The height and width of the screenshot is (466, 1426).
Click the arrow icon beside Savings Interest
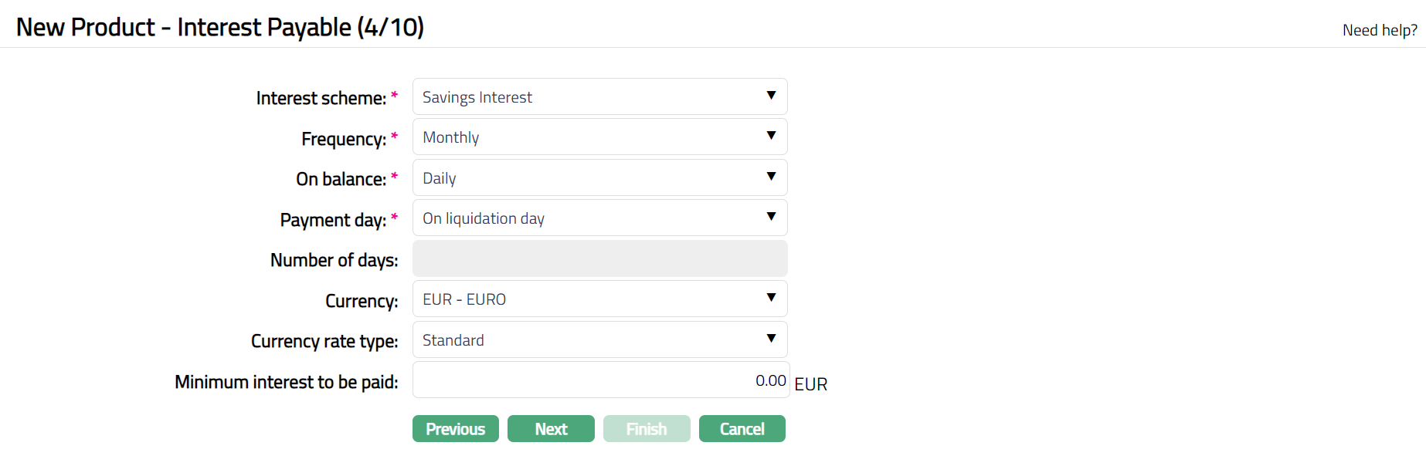pyautogui.click(x=771, y=96)
